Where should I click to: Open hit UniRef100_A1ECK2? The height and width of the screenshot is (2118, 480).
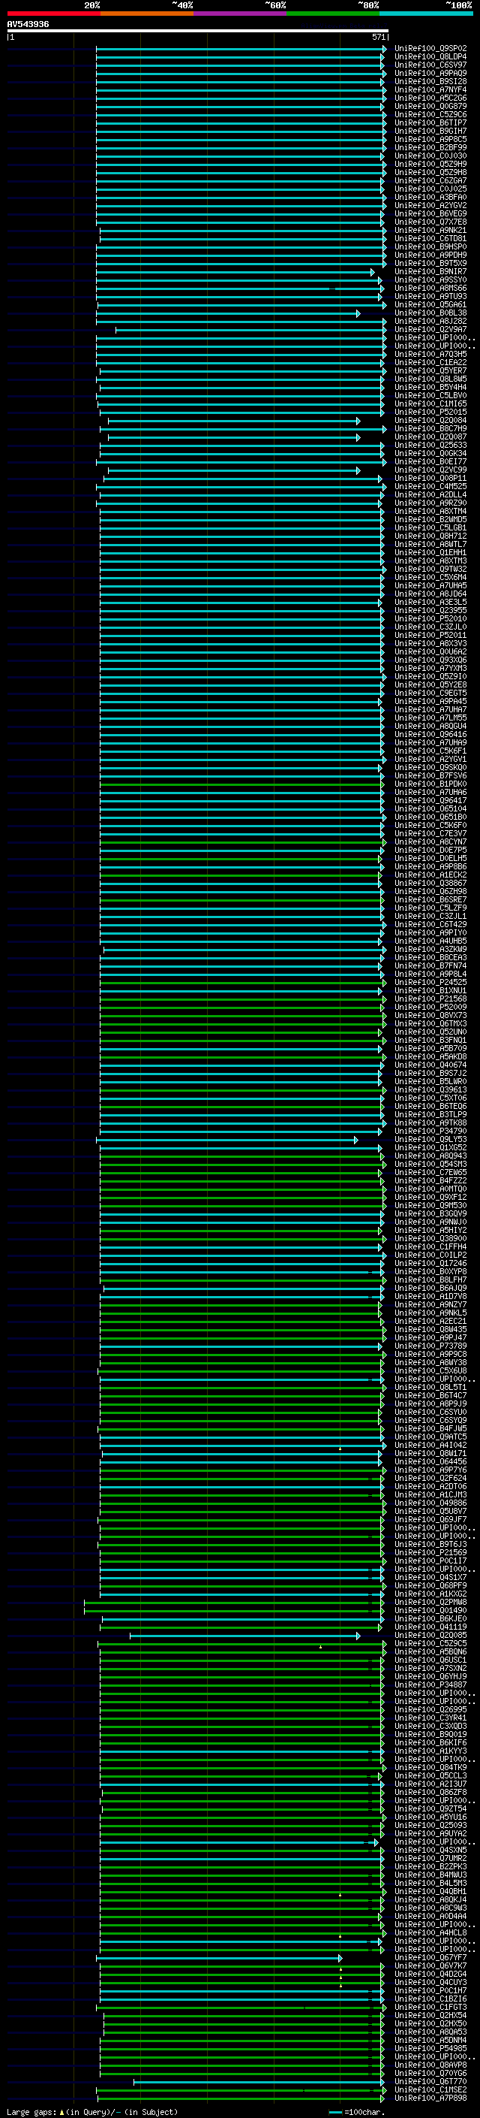[x=430, y=874]
